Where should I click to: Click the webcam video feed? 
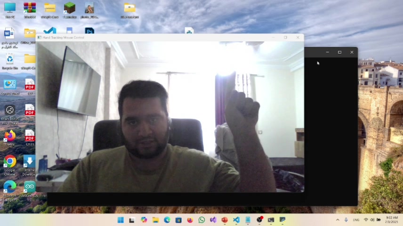[x=170, y=117]
